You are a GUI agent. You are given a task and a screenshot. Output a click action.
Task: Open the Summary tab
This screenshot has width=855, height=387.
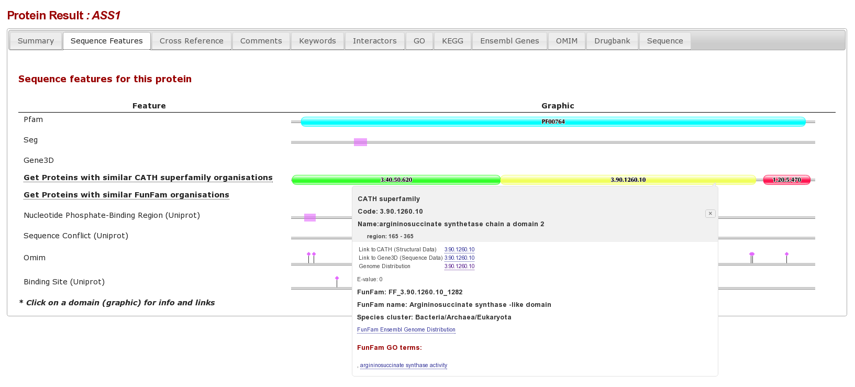click(36, 41)
